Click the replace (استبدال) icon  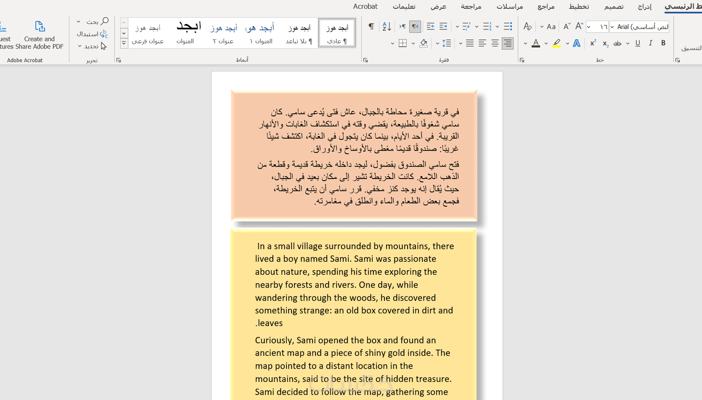click(x=104, y=34)
